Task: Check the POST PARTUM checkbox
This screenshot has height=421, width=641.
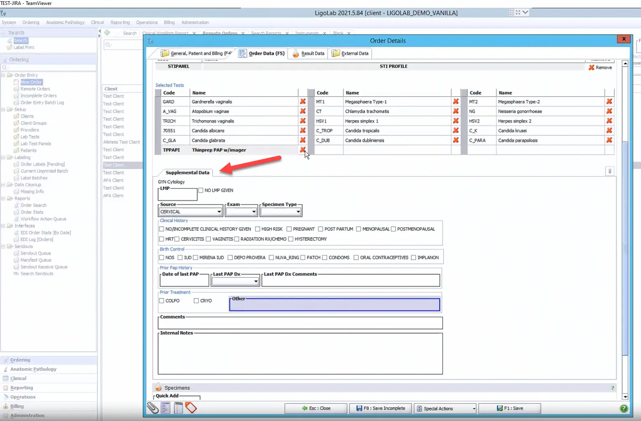Action: (x=320, y=229)
